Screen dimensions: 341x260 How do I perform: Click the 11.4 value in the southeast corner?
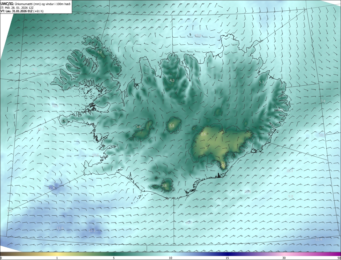tap(319, 240)
